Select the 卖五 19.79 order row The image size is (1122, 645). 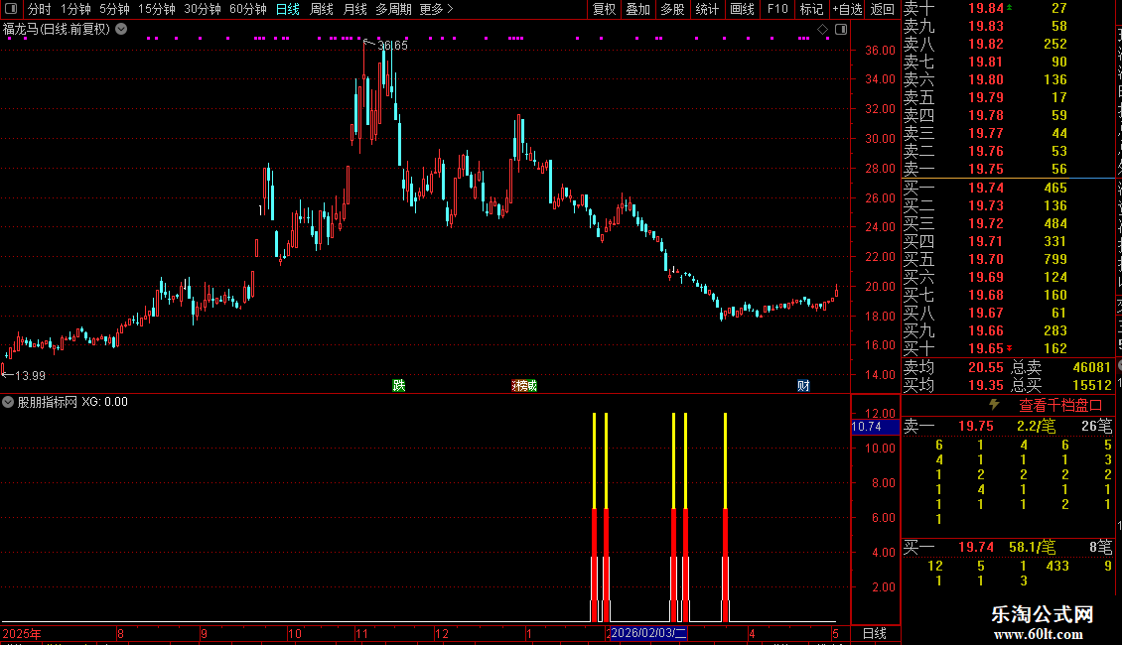1008,97
